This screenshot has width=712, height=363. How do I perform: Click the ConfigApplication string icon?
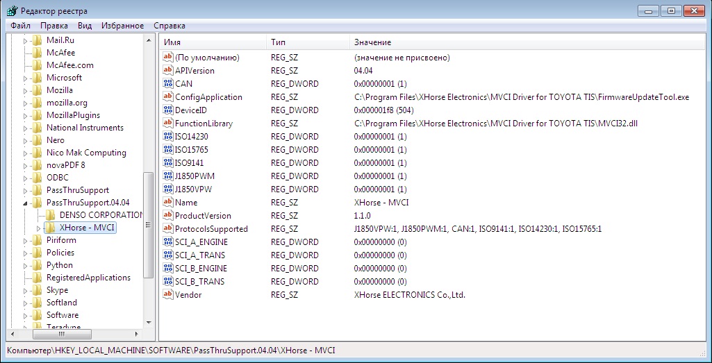(168, 96)
